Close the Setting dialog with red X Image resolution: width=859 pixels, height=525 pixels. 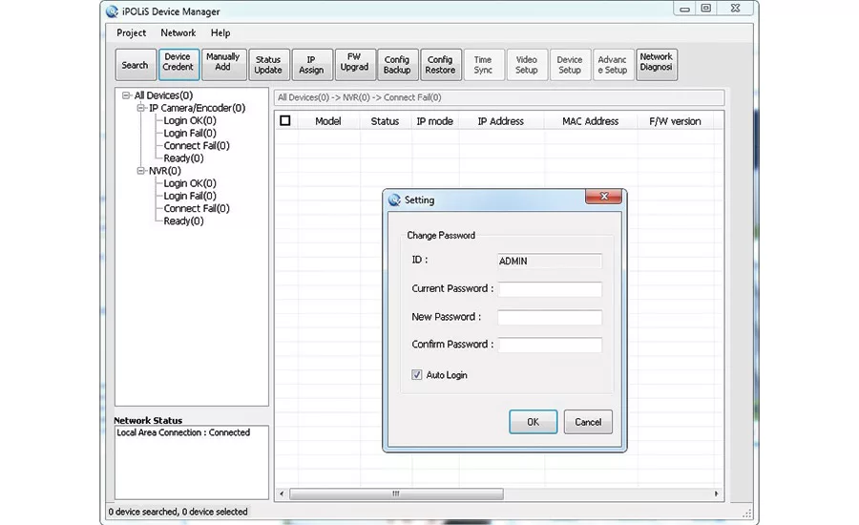(x=604, y=197)
